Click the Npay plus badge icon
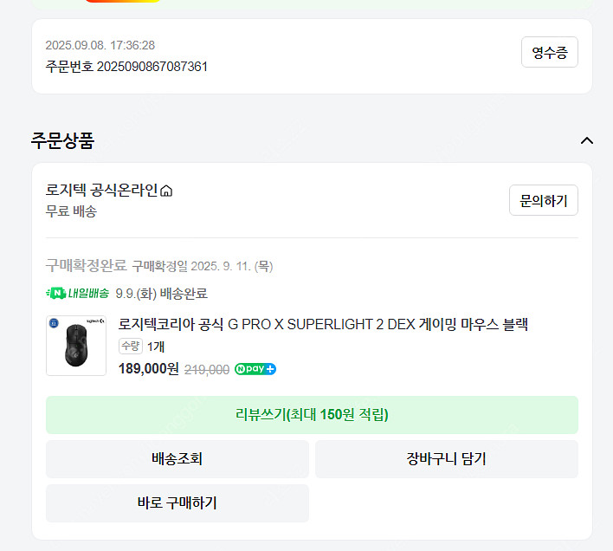The width and height of the screenshot is (613, 551). pos(255,369)
